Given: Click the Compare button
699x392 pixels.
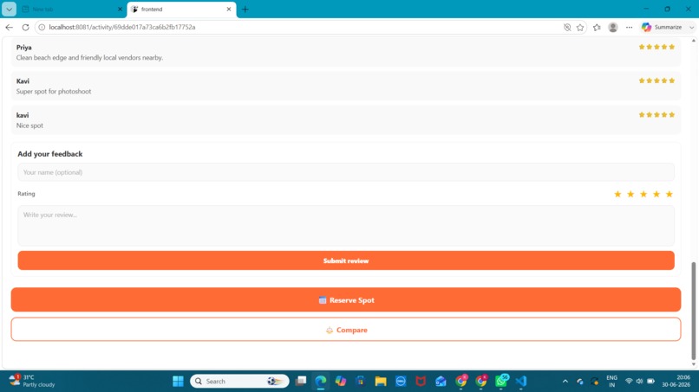Looking at the screenshot, I should [x=346, y=330].
